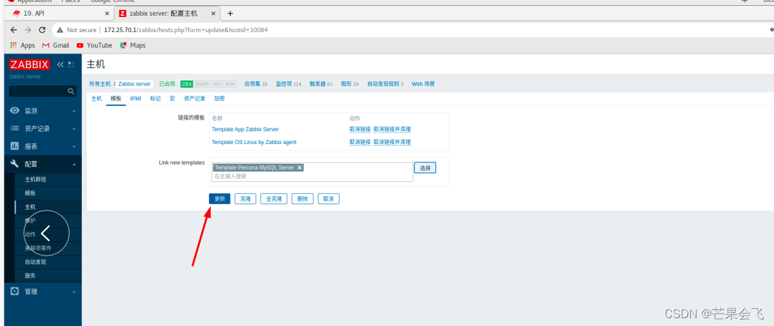Click the wrench icon for 配置

pyautogui.click(x=15, y=164)
